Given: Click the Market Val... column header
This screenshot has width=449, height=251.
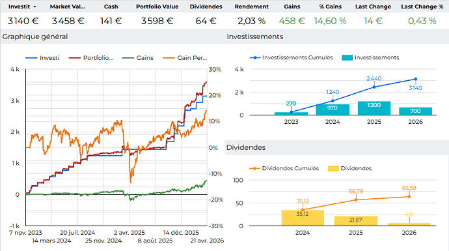Looking at the screenshot, I should (67, 7).
